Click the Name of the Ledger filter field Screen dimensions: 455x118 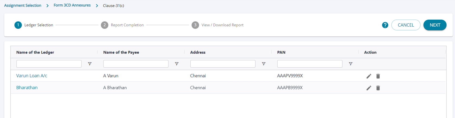pyautogui.click(x=49, y=64)
